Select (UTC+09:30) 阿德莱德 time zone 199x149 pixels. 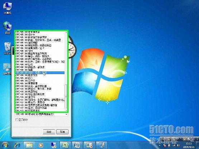(x=40, y=83)
